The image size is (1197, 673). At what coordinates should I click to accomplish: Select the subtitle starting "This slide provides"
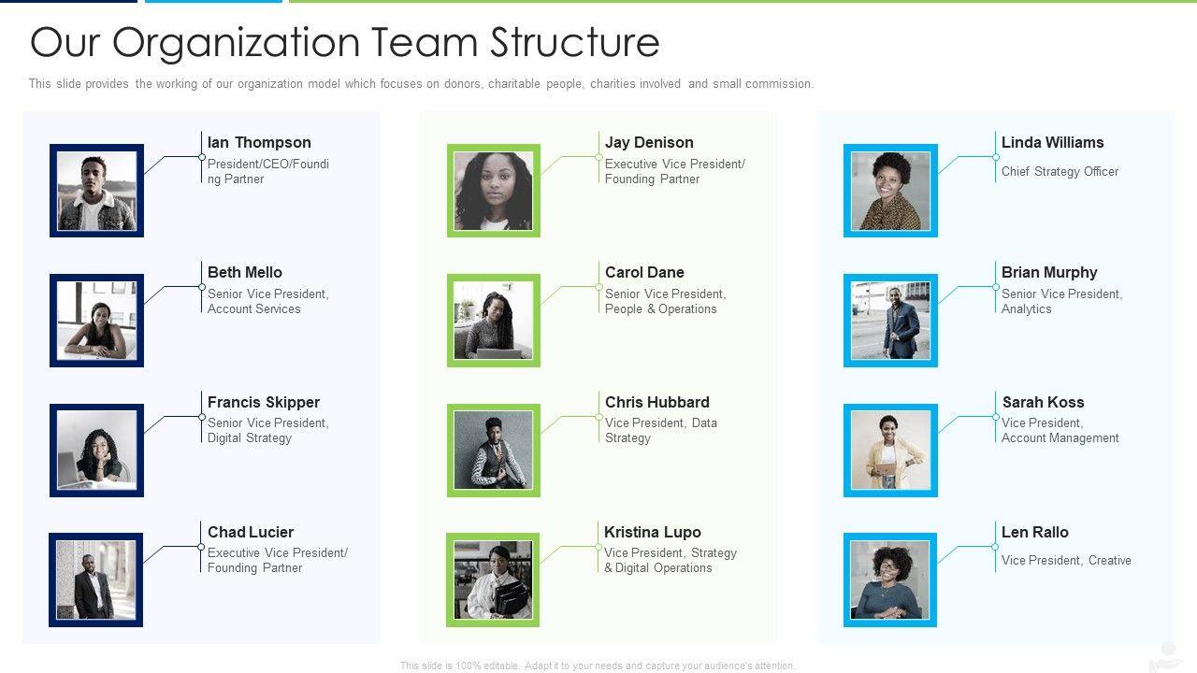pyautogui.click(x=421, y=83)
